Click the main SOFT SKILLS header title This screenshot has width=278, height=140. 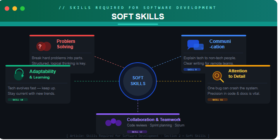138,17
